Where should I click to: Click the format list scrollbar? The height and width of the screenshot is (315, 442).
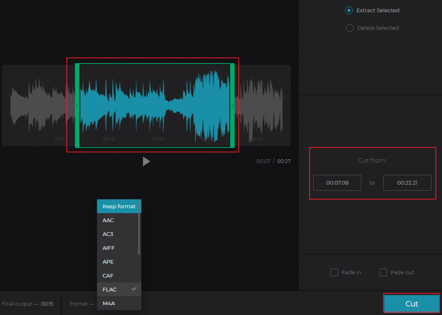point(139,227)
